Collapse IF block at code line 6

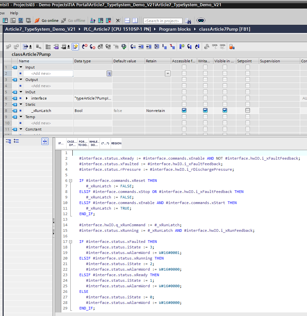pos(71,181)
